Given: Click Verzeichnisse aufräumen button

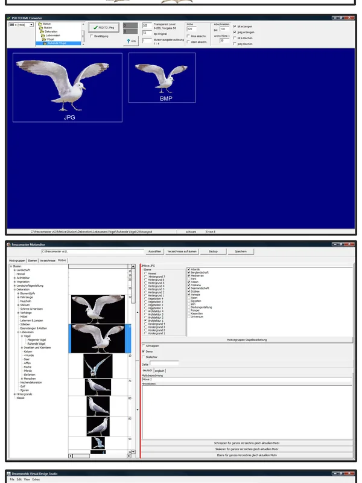Looking at the screenshot, I should (182, 252).
